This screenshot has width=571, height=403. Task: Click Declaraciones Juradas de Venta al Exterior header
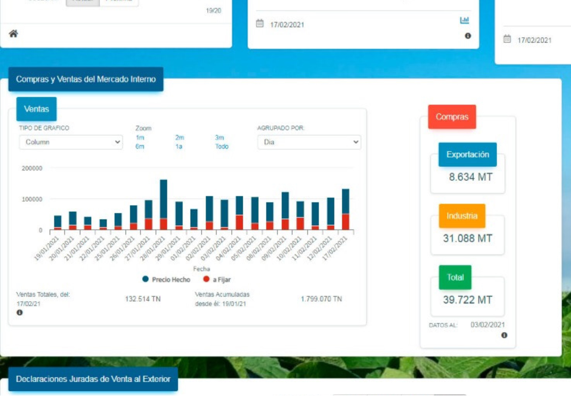point(93,379)
